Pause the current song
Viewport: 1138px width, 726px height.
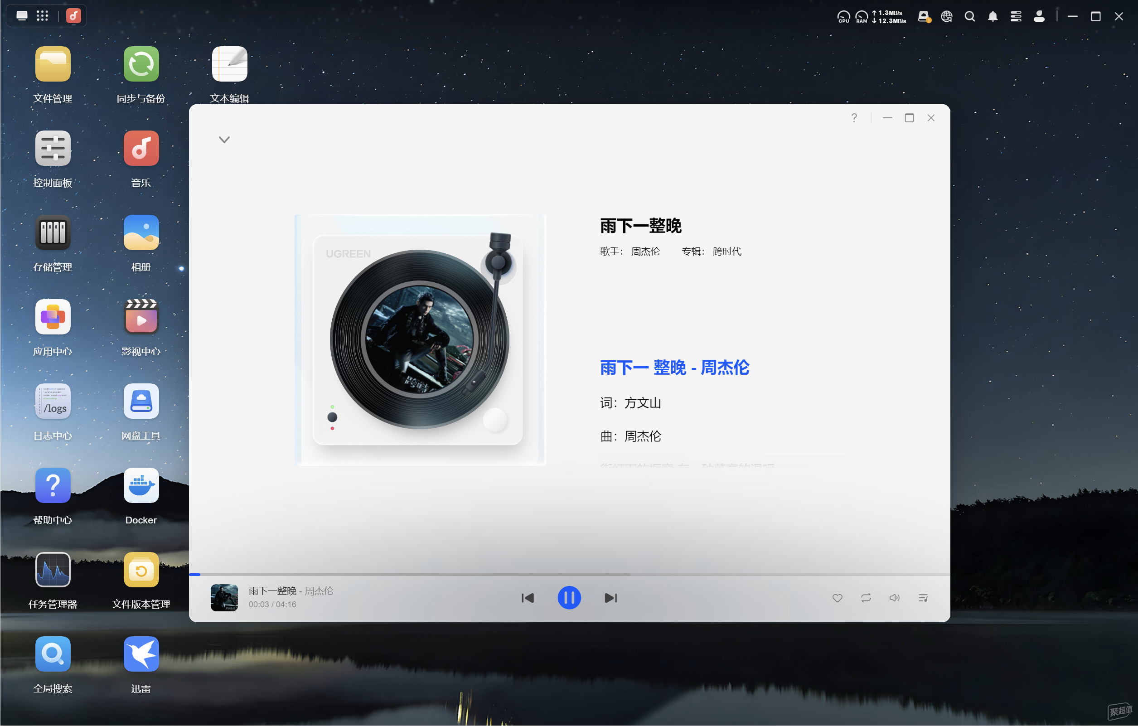pyautogui.click(x=569, y=598)
